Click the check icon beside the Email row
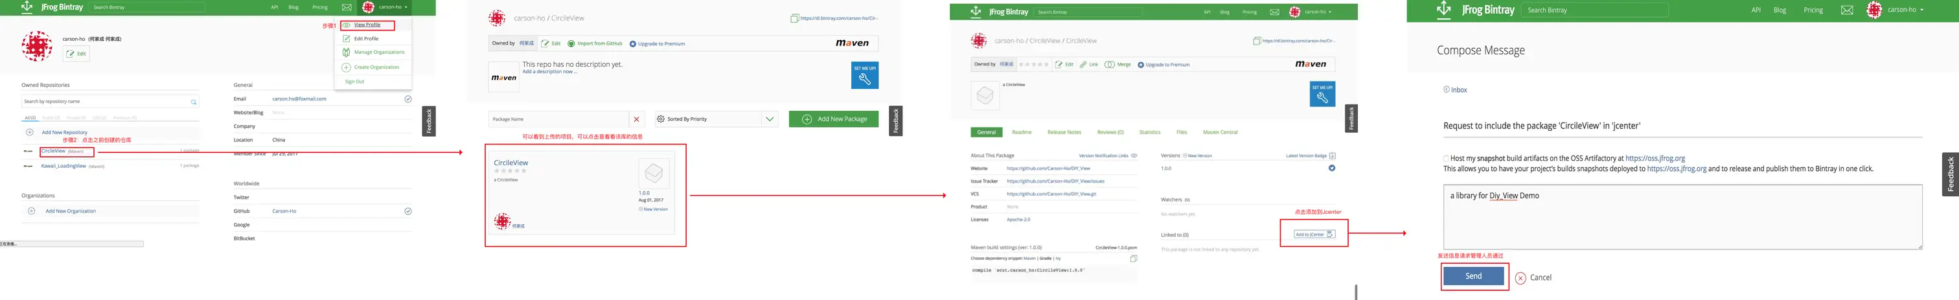 click(407, 99)
